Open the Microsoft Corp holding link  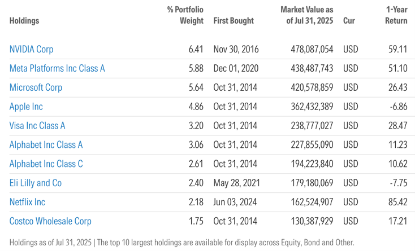(36, 87)
